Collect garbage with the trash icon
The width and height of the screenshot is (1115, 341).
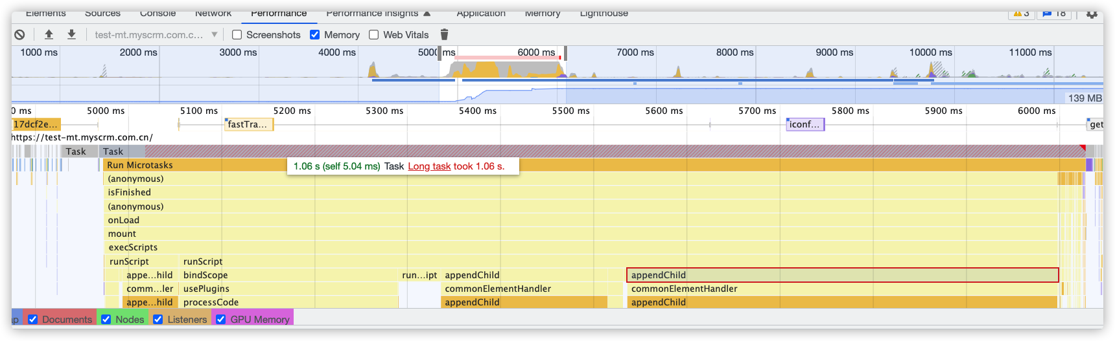pyautogui.click(x=444, y=35)
